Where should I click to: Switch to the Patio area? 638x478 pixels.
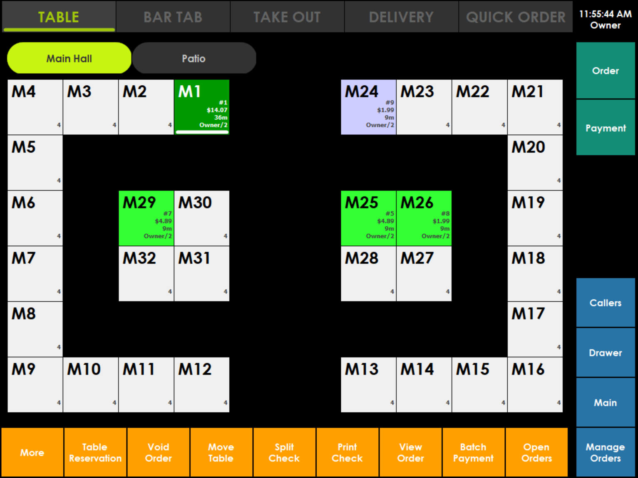[194, 58]
